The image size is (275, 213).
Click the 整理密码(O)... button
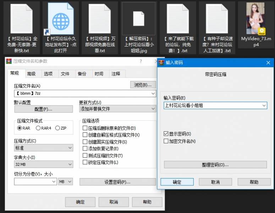coord(215,165)
